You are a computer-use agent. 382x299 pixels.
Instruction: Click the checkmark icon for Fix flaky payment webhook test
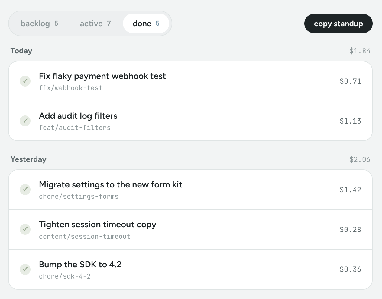(x=25, y=81)
